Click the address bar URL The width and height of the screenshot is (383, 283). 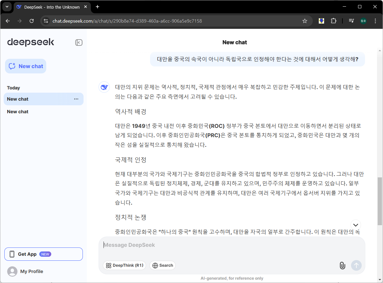tap(127, 21)
